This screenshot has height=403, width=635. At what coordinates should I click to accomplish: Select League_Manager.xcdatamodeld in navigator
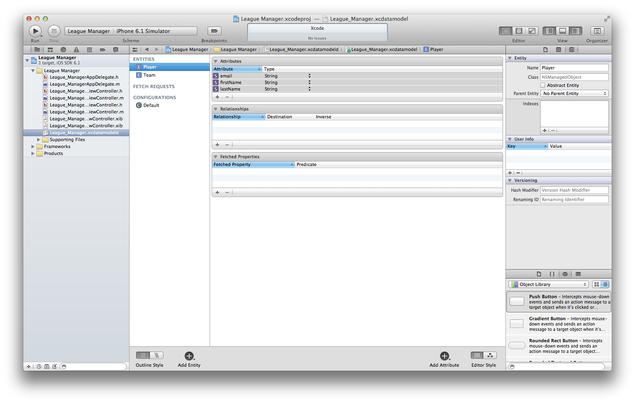[x=76, y=133]
